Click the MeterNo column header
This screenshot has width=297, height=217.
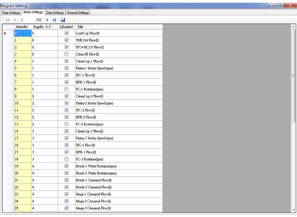click(23, 27)
